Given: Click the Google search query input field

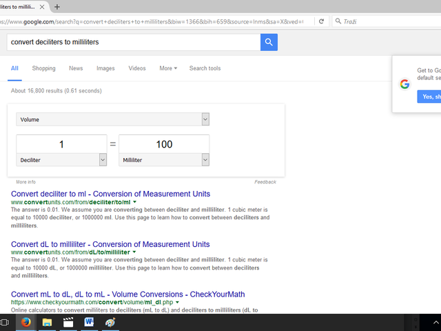Looking at the screenshot, I should tap(134, 42).
